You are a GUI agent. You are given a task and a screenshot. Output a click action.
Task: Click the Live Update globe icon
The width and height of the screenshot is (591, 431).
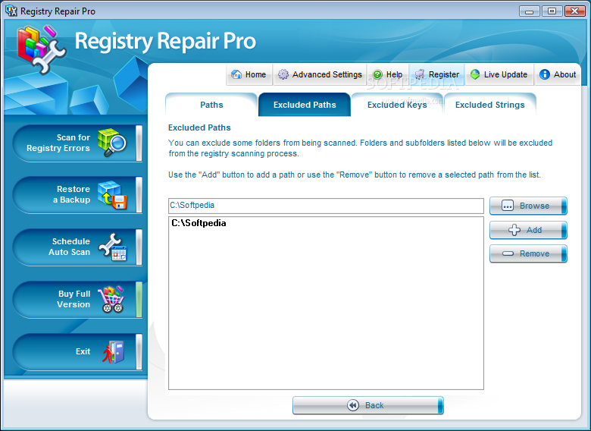tap(475, 74)
